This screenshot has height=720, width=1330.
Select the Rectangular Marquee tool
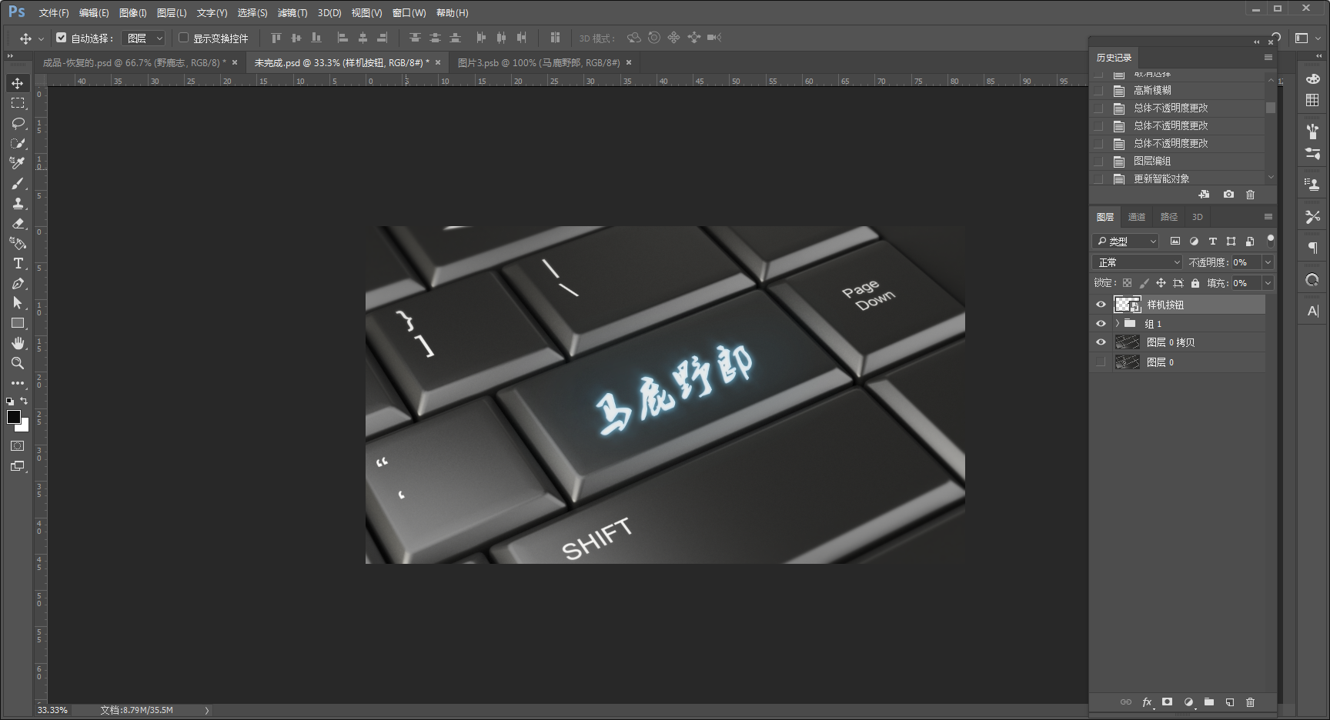coord(18,103)
